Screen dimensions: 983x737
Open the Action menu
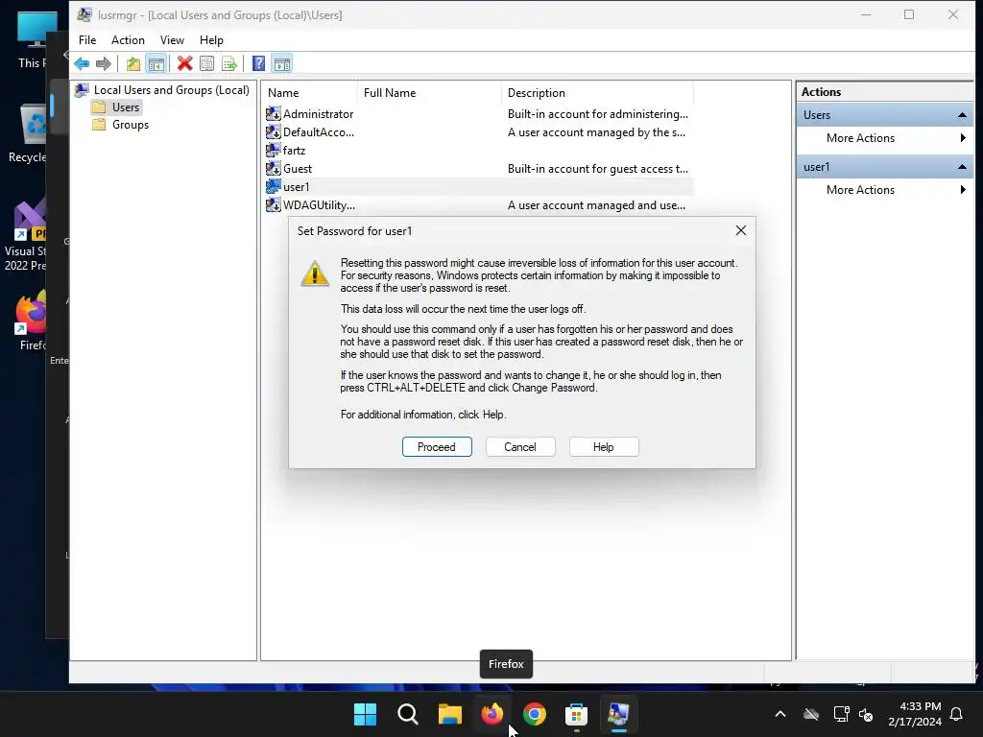(x=128, y=40)
